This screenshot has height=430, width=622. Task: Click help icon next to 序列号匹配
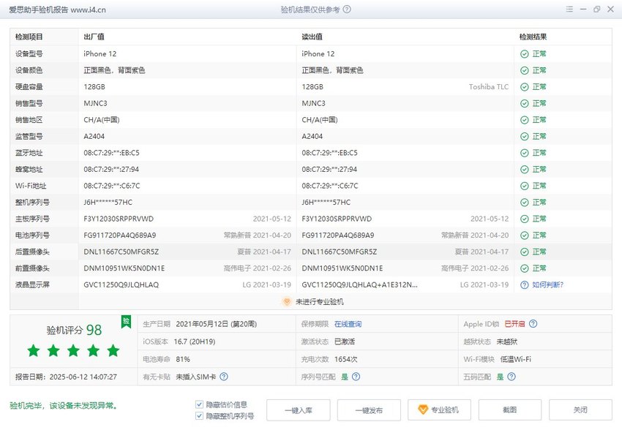coord(356,377)
